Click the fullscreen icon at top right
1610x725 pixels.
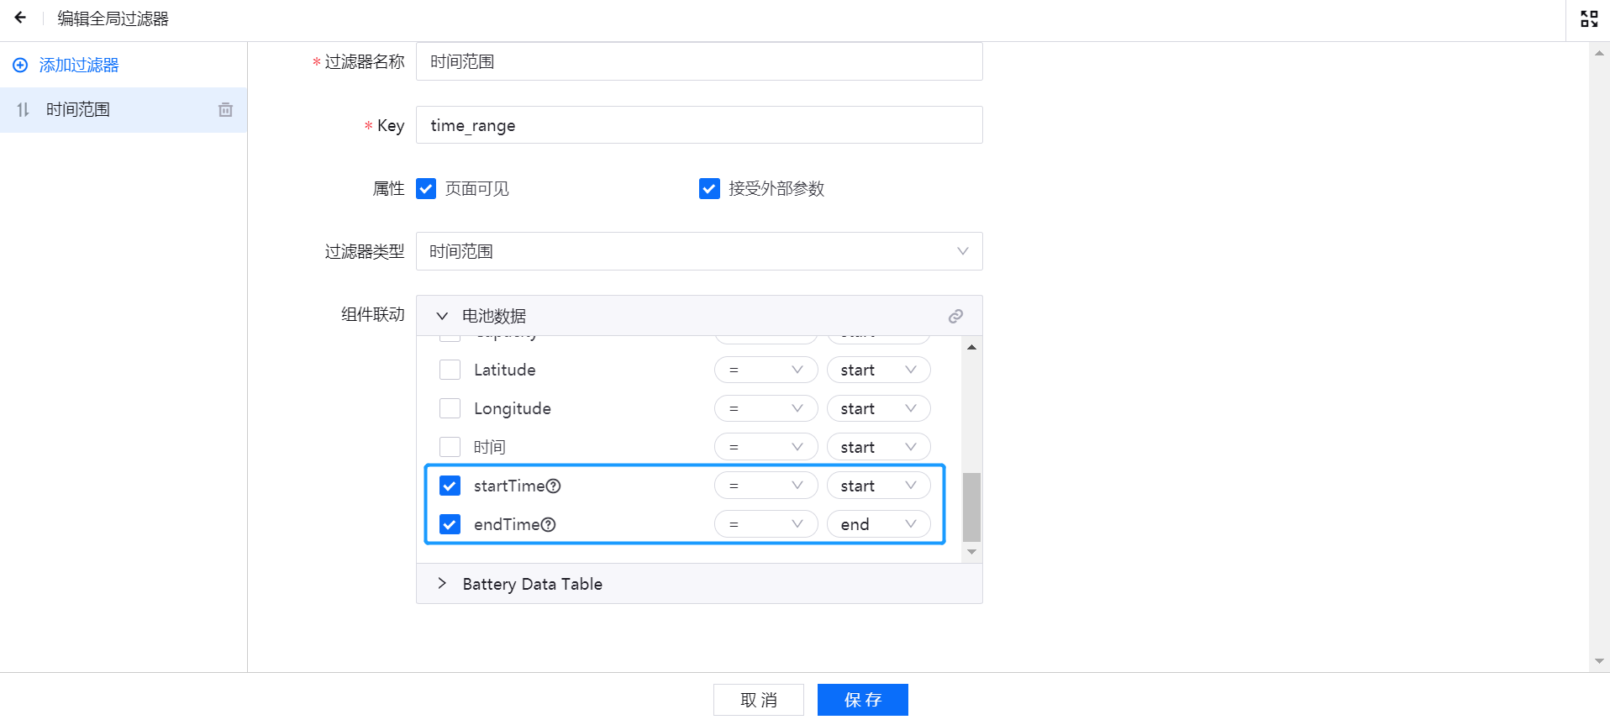[x=1588, y=18]
